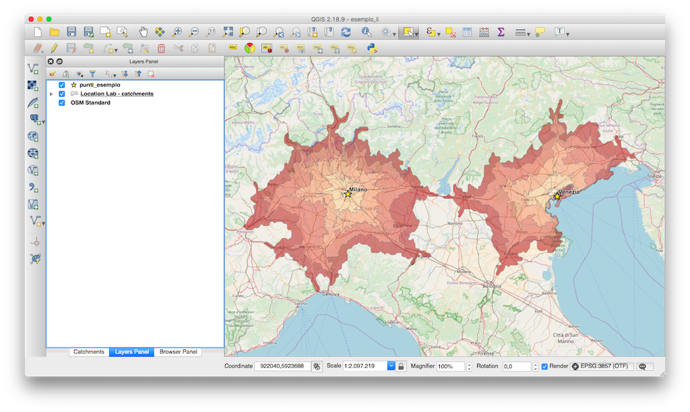Activate the Identify Features tool
690x412 pixels.
[x=366, y=32]
